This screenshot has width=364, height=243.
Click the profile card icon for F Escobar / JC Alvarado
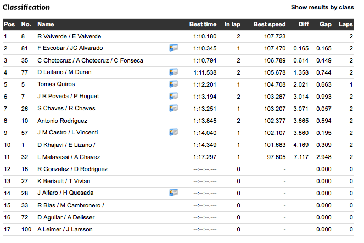pos(173,48)
